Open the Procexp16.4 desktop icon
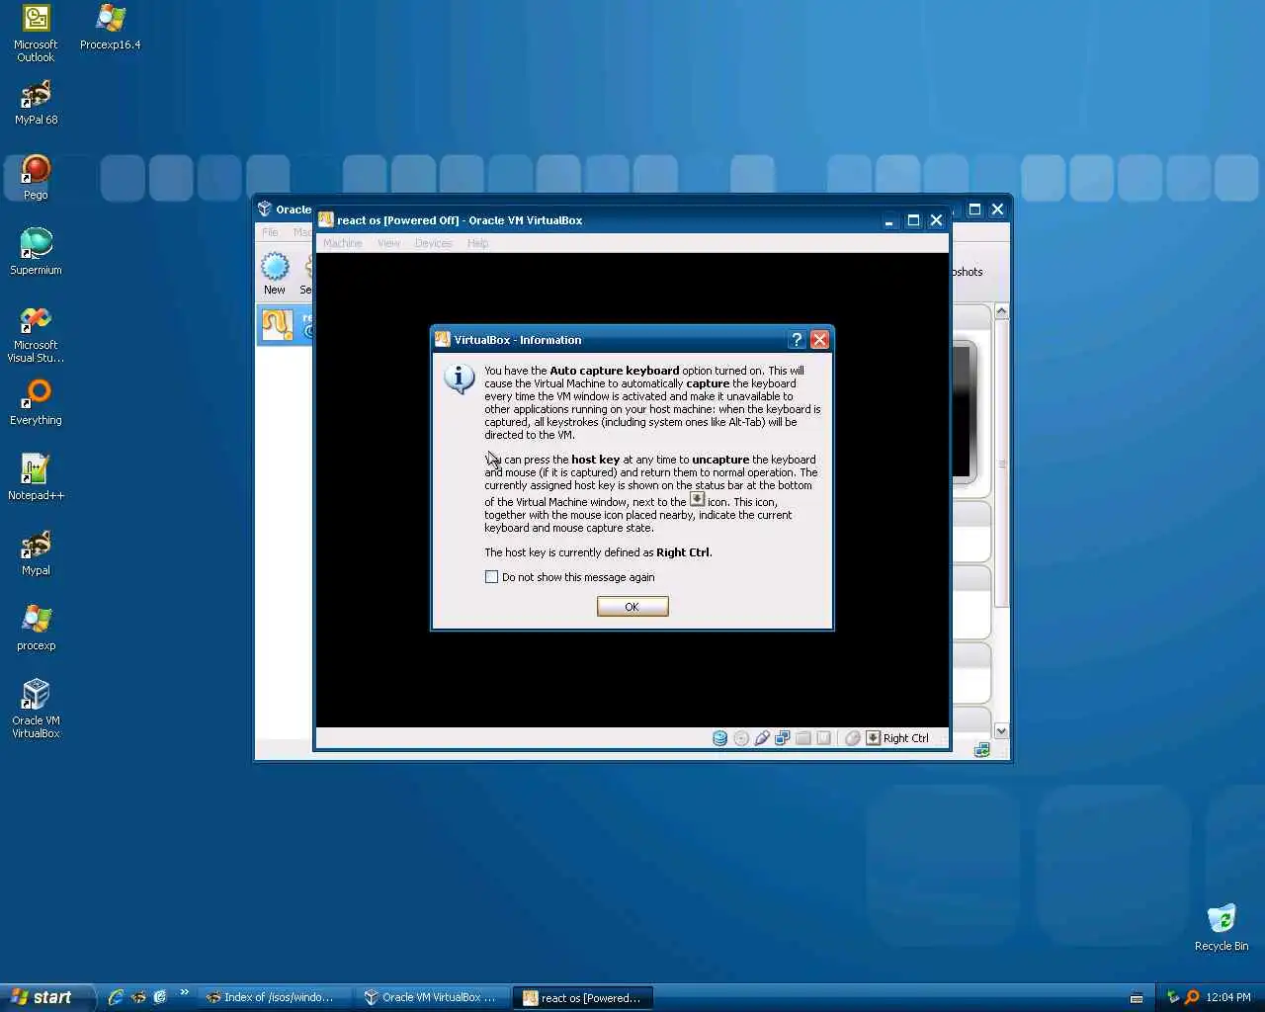This screenshot has width=1265, height=1012. click(x=110, y=28)
